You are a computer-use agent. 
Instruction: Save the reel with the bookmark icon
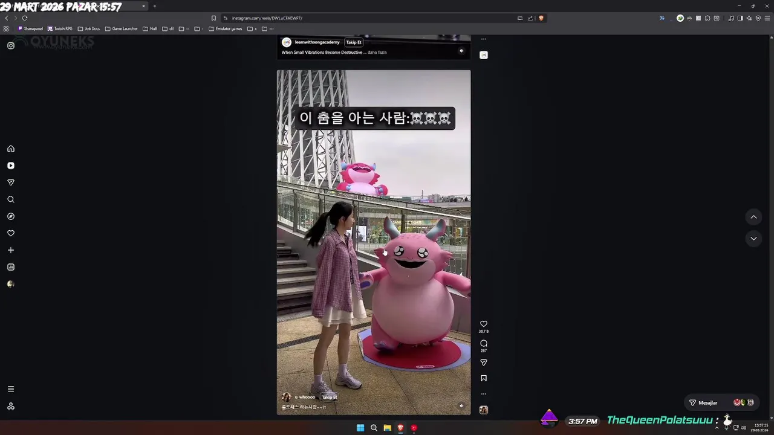pos(484,378)
